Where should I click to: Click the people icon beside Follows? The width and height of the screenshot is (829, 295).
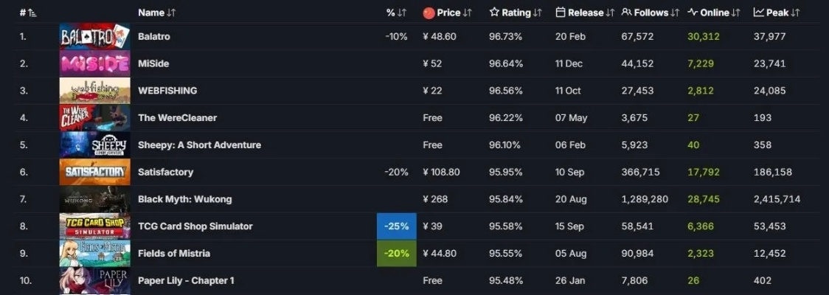tap(626, 13)
